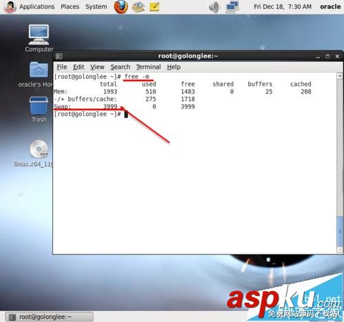Click the buffers/cache used value 275
Screen dimensions: 344x322
(151, 99)
